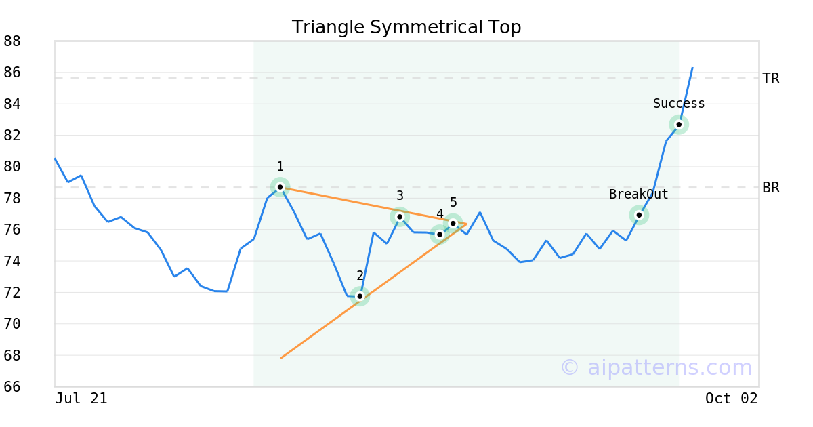Open the aipatterns.com watermark link
The height and width of the screenshot is (427, 813).
tap(656, 367)
